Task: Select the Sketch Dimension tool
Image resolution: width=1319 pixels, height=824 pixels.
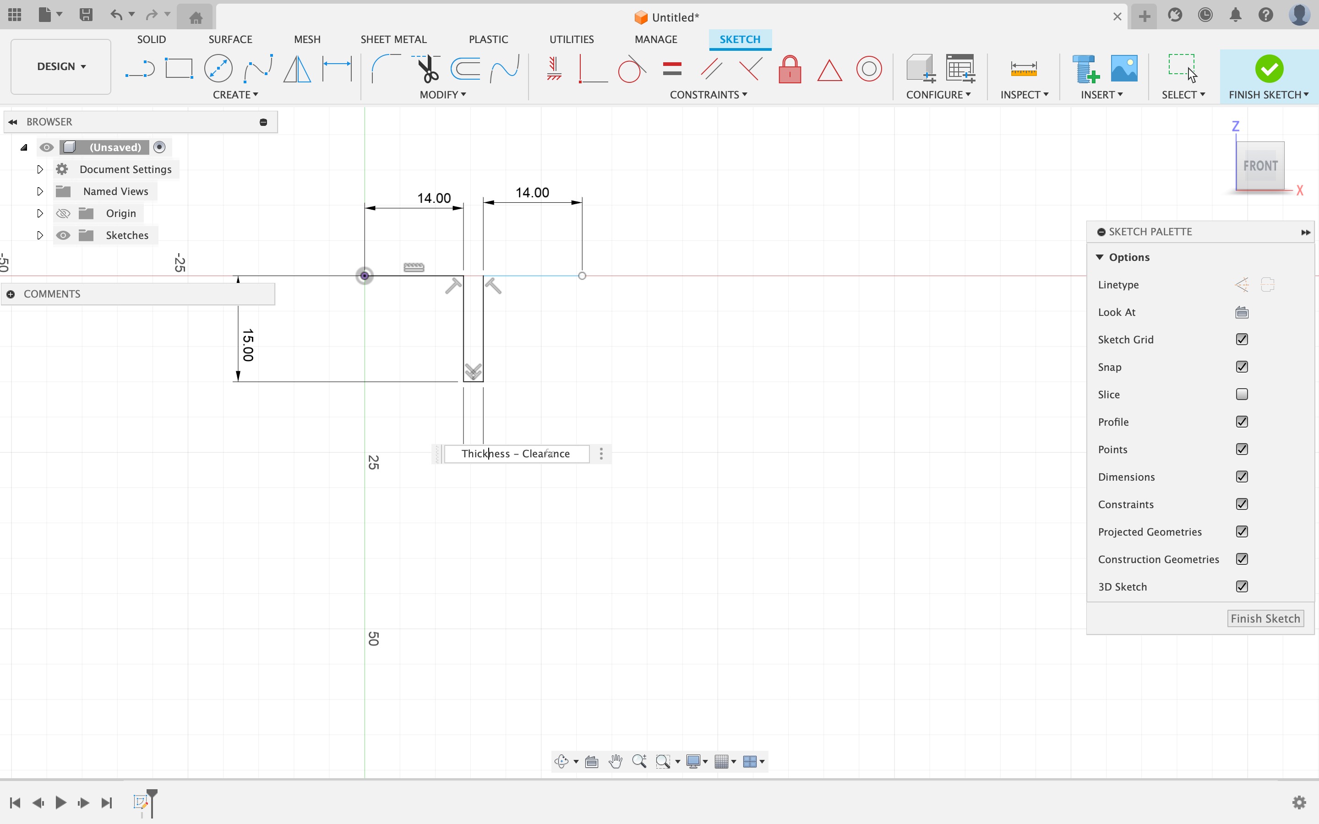Action: tap(337, 69)
